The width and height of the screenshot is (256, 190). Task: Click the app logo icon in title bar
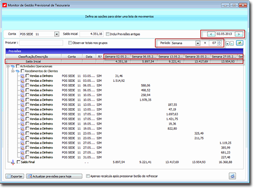click(x=5, y=5)
